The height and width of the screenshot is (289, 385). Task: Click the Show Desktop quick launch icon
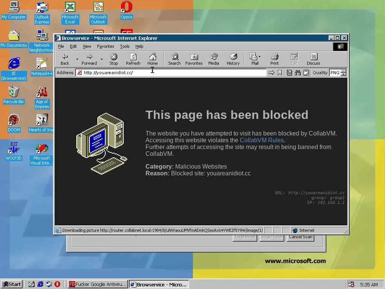(x=32, y=284)
